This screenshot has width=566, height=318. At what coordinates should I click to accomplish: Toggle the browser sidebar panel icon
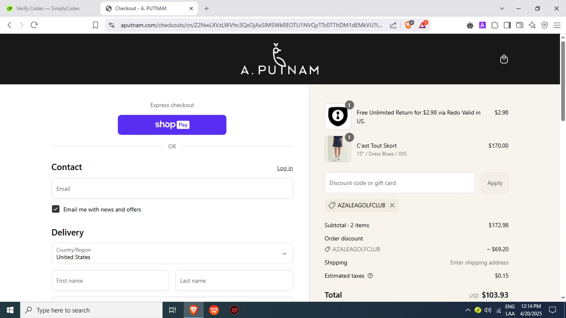point(507,25)
